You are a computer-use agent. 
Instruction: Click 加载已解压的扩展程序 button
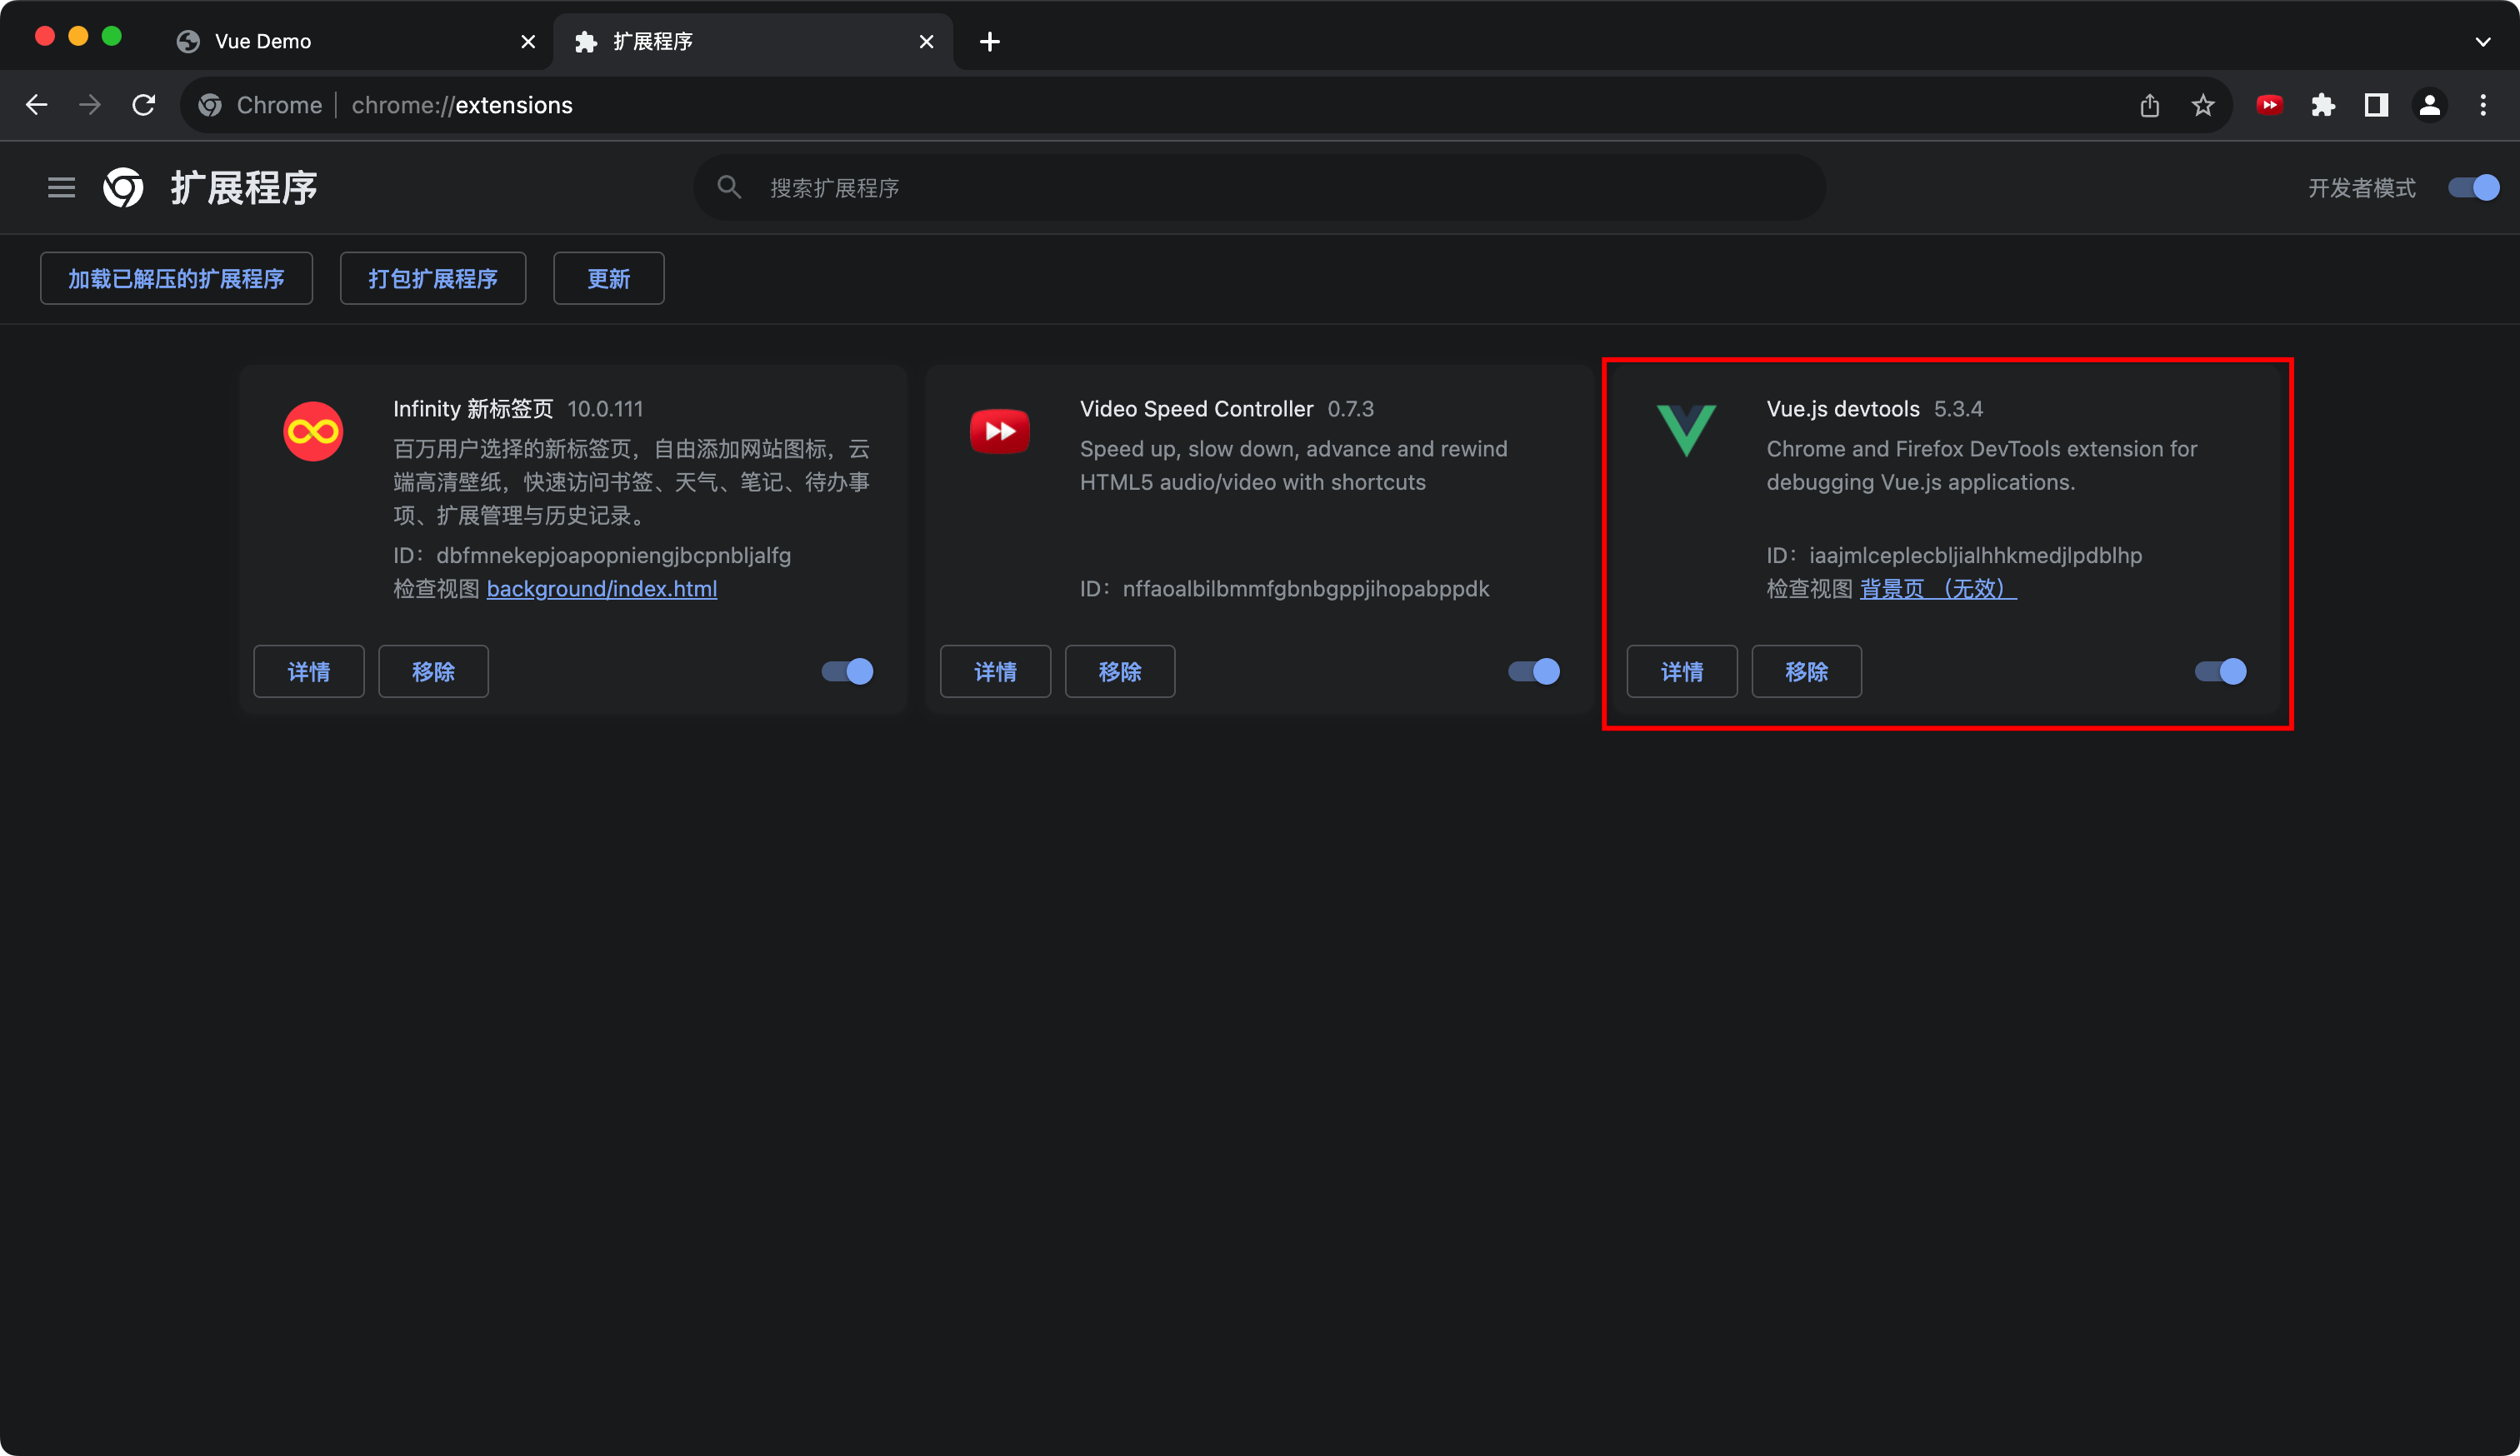tap(176, 279)
